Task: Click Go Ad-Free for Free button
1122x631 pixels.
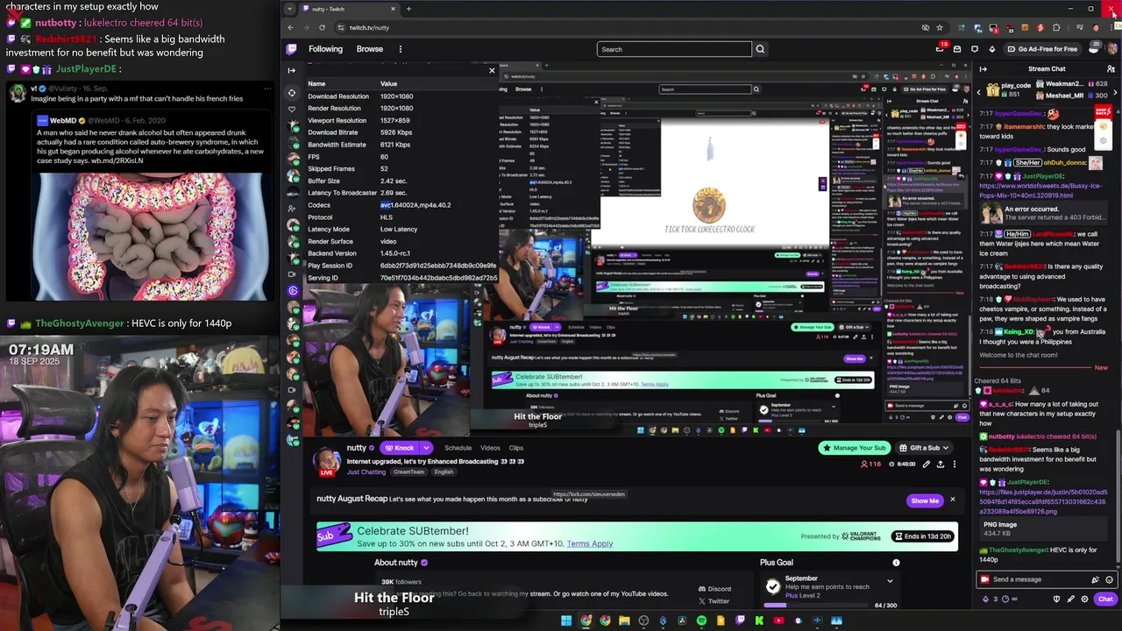Action: (1042, 49)
